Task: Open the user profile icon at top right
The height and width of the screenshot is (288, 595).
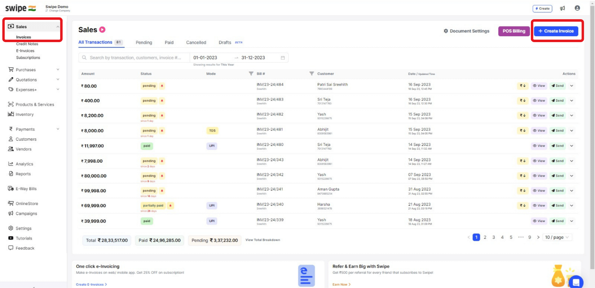Action: (x=577, y=8)
